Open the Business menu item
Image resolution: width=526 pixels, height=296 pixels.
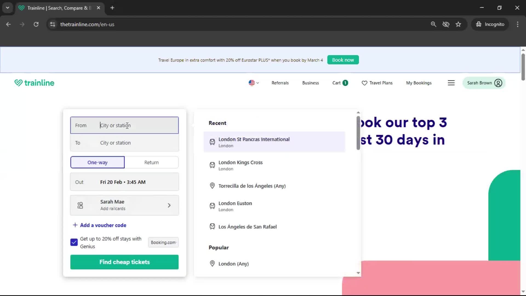click(x=310, y=83)
